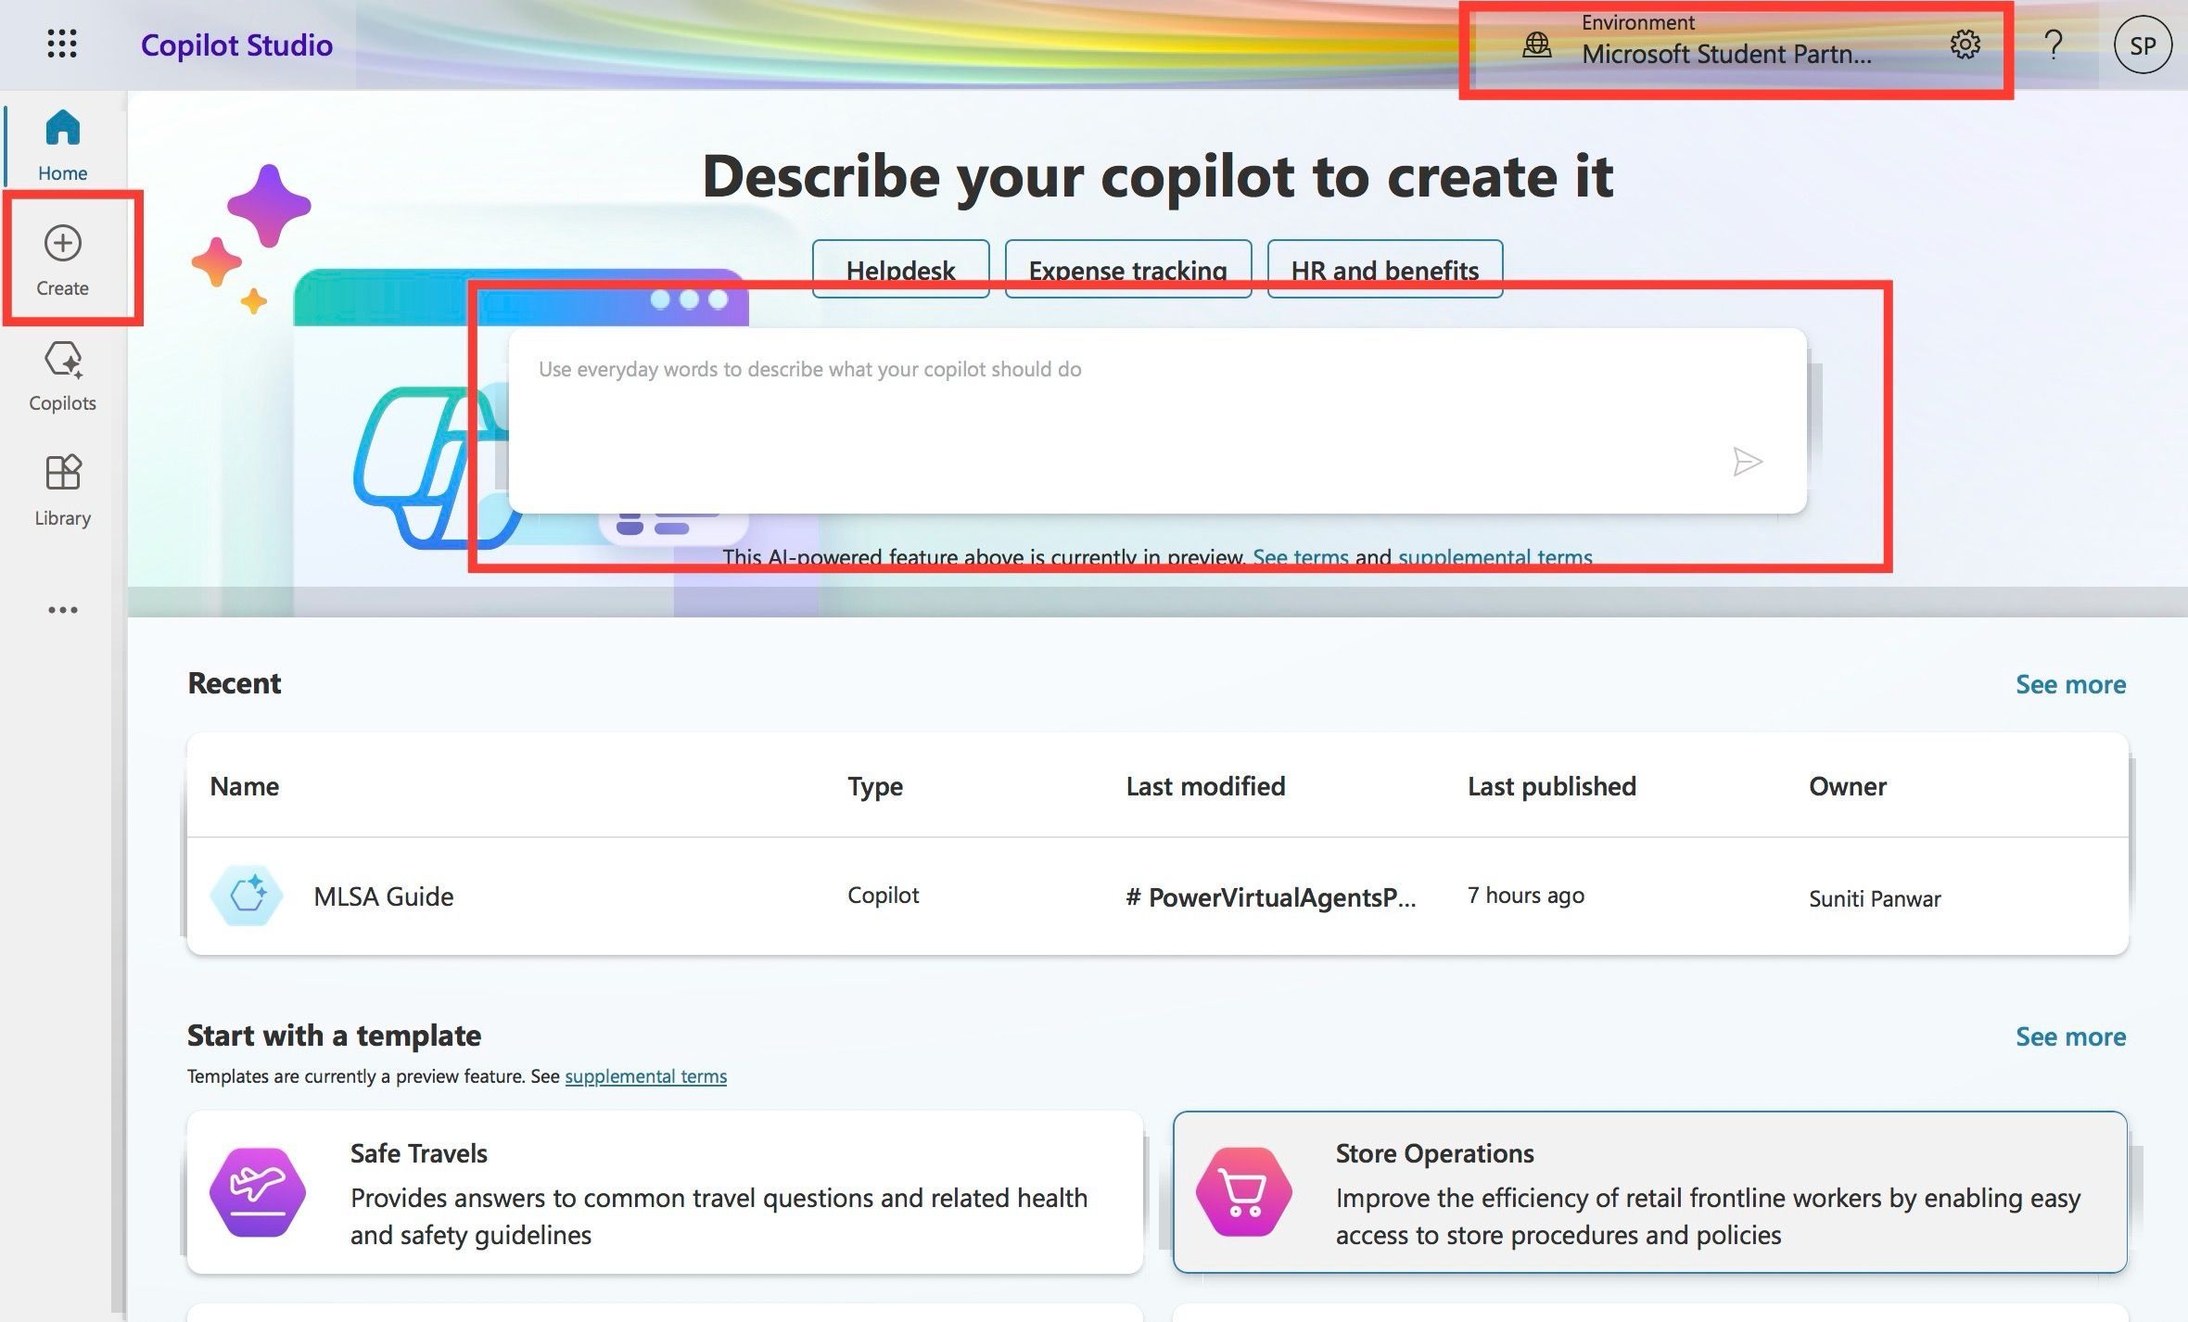Open the MLSA Guide copilot row
The height and width of the screenshot is (1322, 2188).
(1157, 896)
